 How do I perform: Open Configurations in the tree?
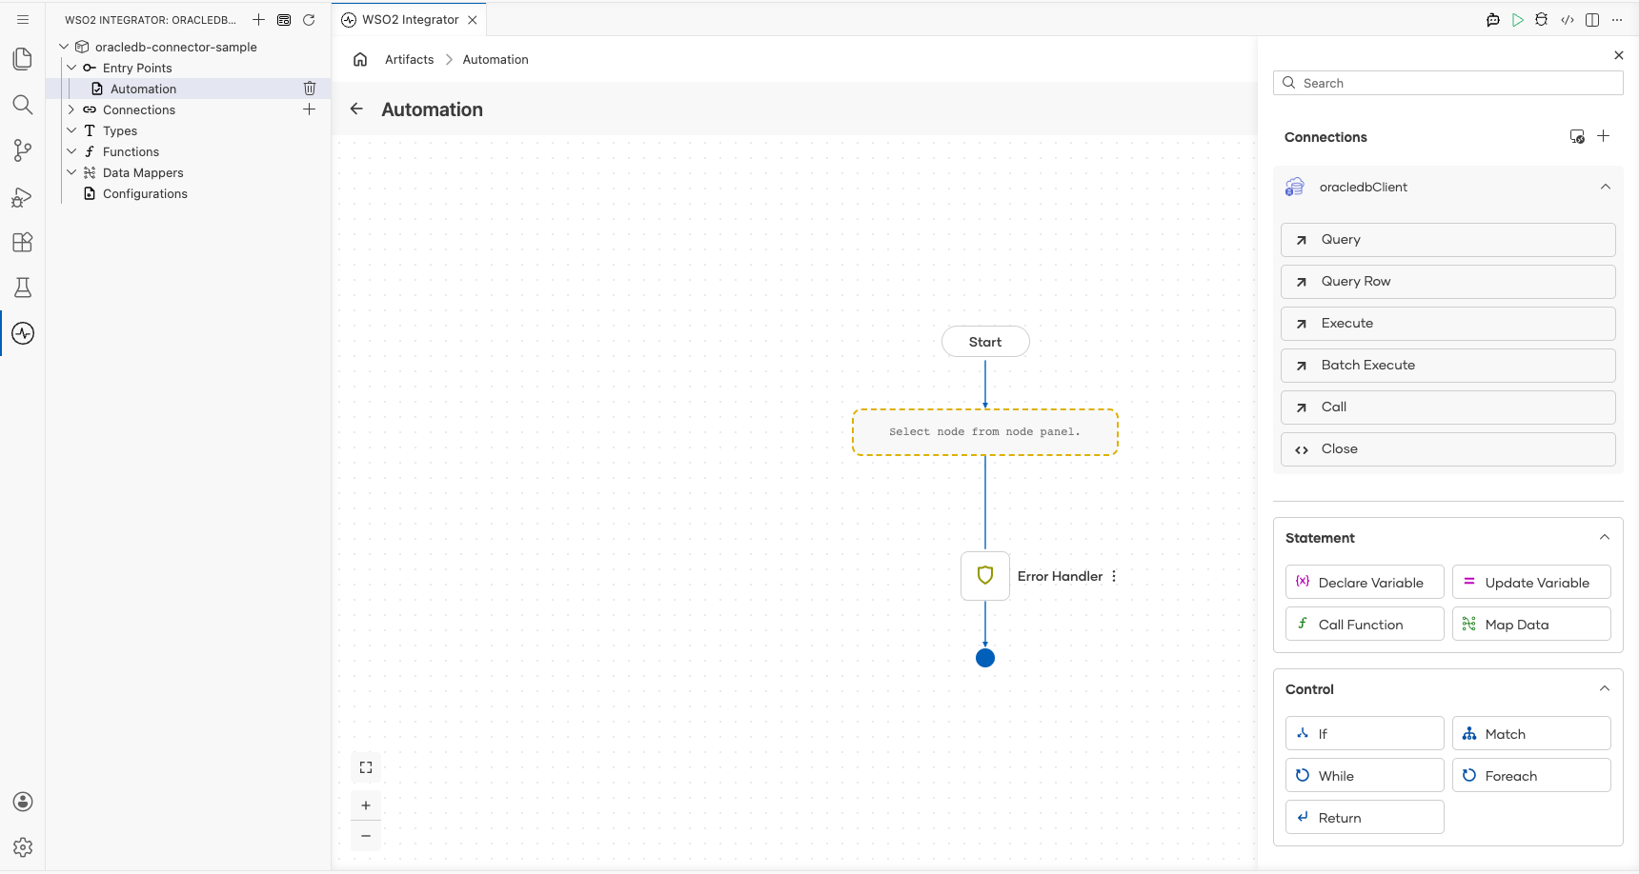tap(145, 193)
